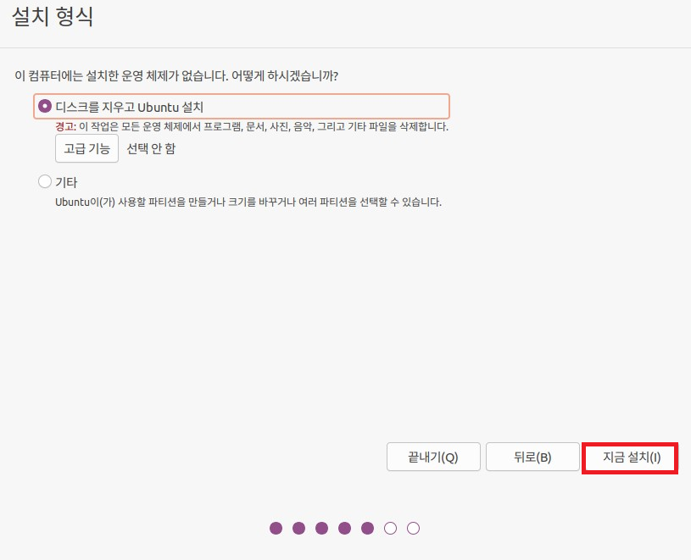Click the '끝내기(Q)' quit button
Screen dimensions: 691x560
click(x=433, y=457)
